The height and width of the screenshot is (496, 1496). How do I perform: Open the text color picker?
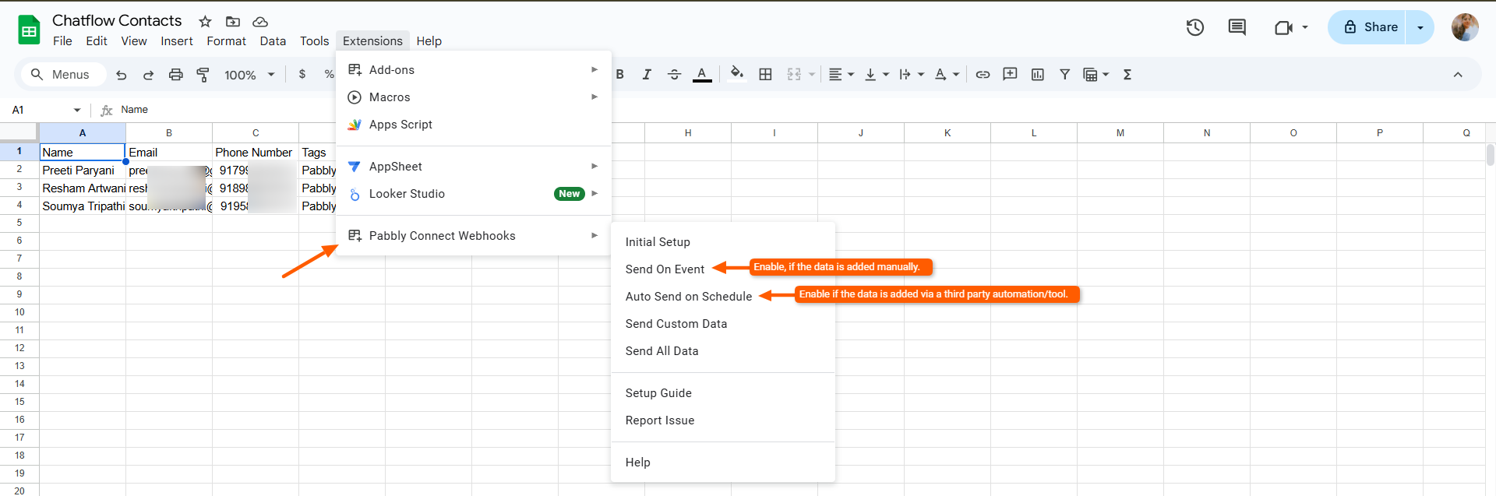702,75
